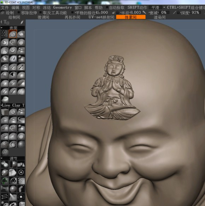The height and width of the screenshot is (206, 205).
Task: Switch to the UV-set映射间 room tab
Action: 101,17
